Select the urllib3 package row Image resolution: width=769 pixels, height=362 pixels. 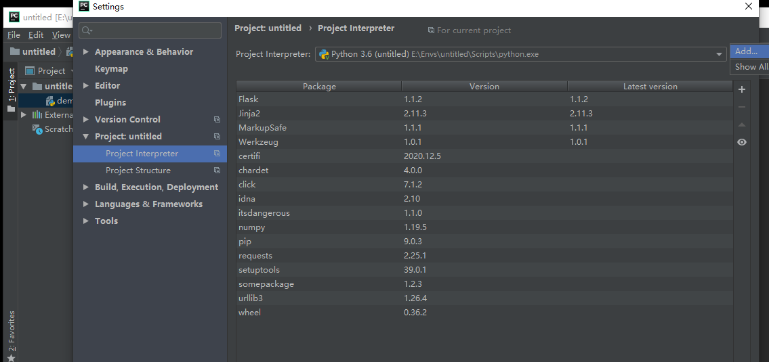[x=484, y=298]
